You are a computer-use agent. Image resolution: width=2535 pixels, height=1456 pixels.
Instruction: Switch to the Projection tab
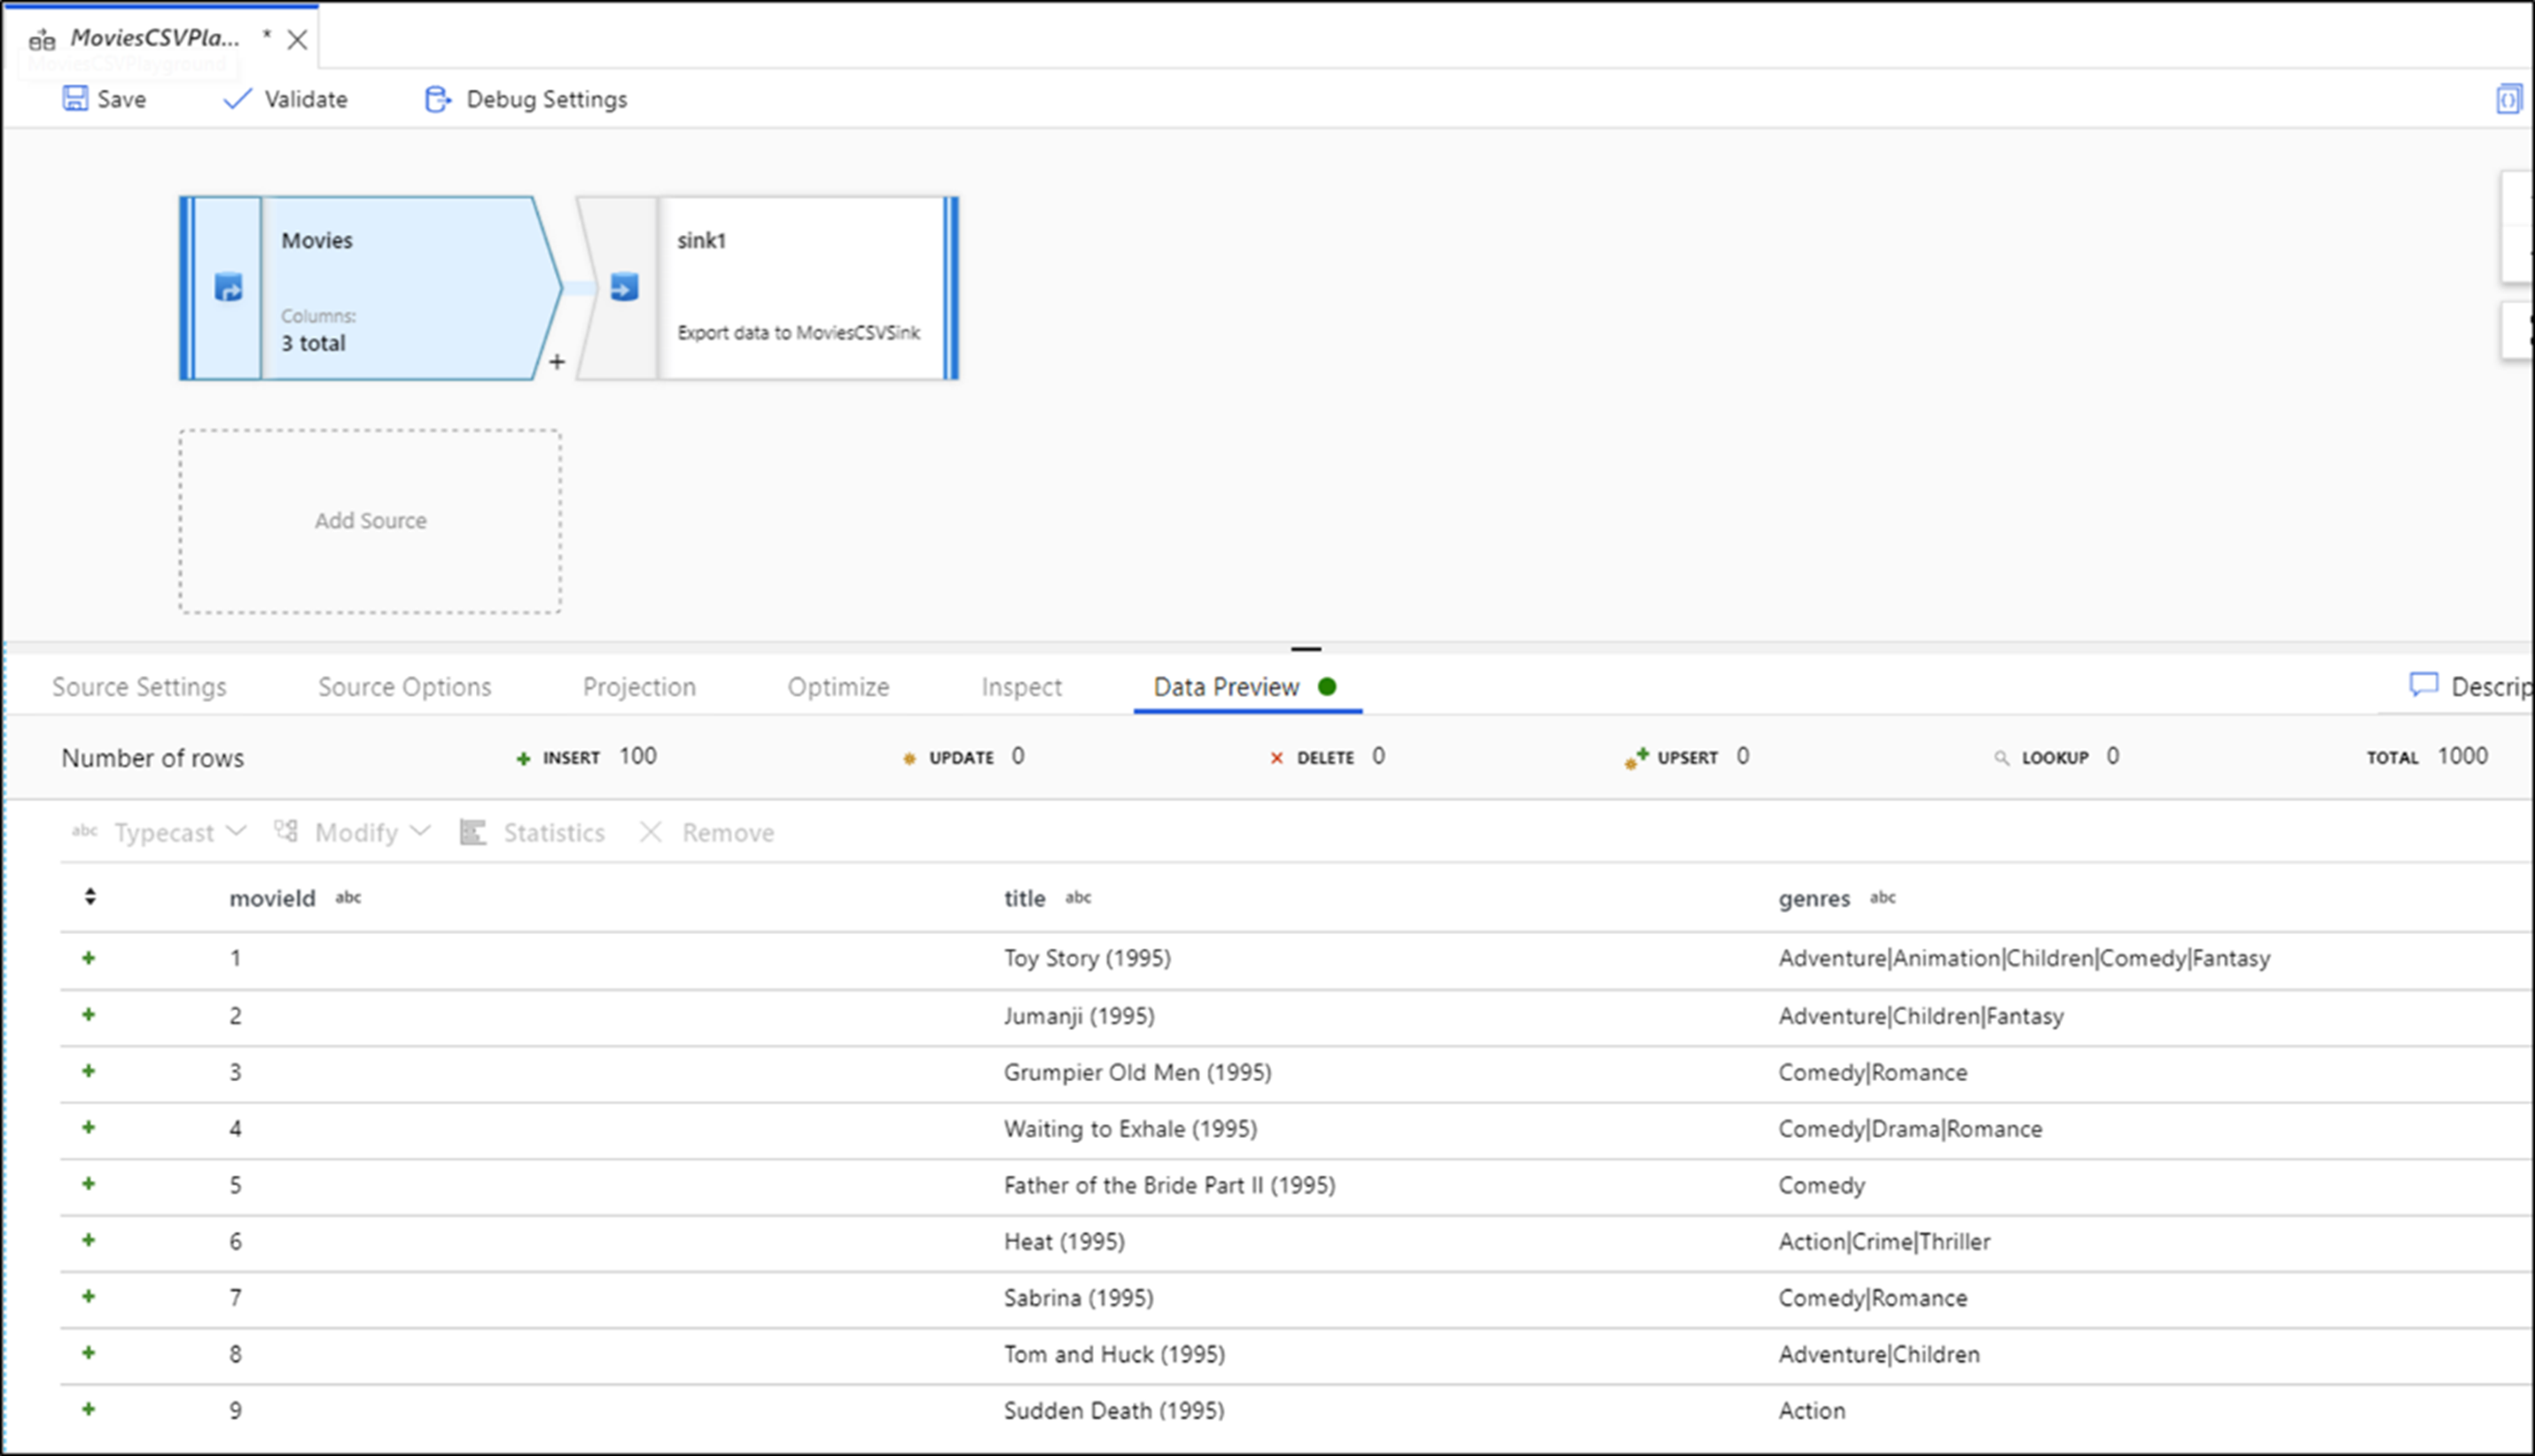639,687
